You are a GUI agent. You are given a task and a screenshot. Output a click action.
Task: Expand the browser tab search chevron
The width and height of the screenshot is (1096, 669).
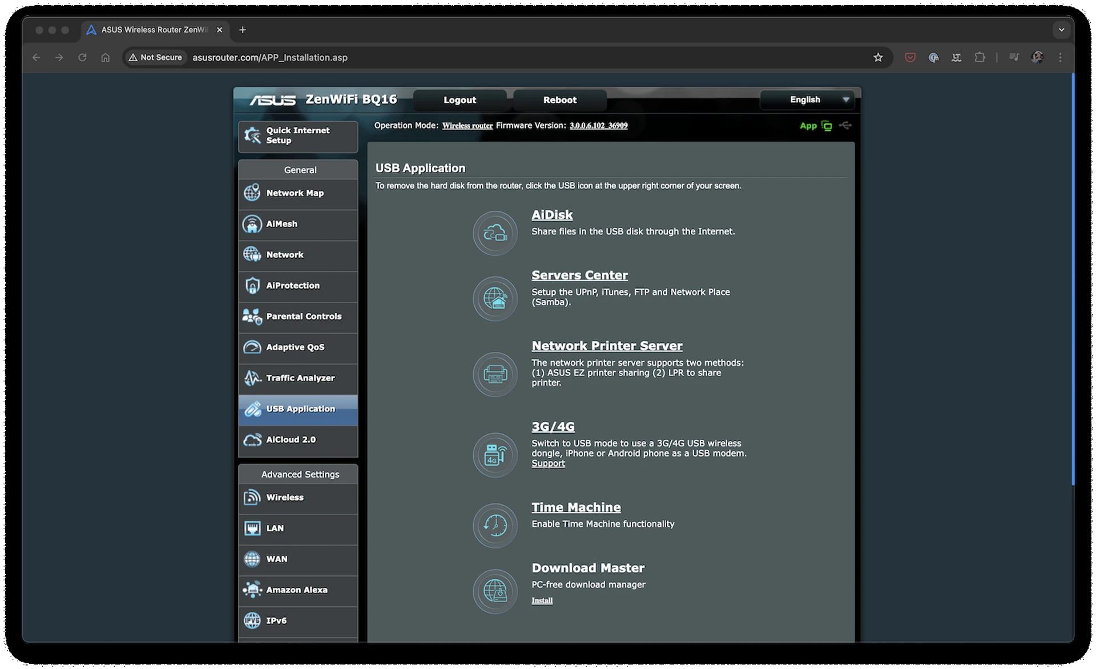[1061, 30]
